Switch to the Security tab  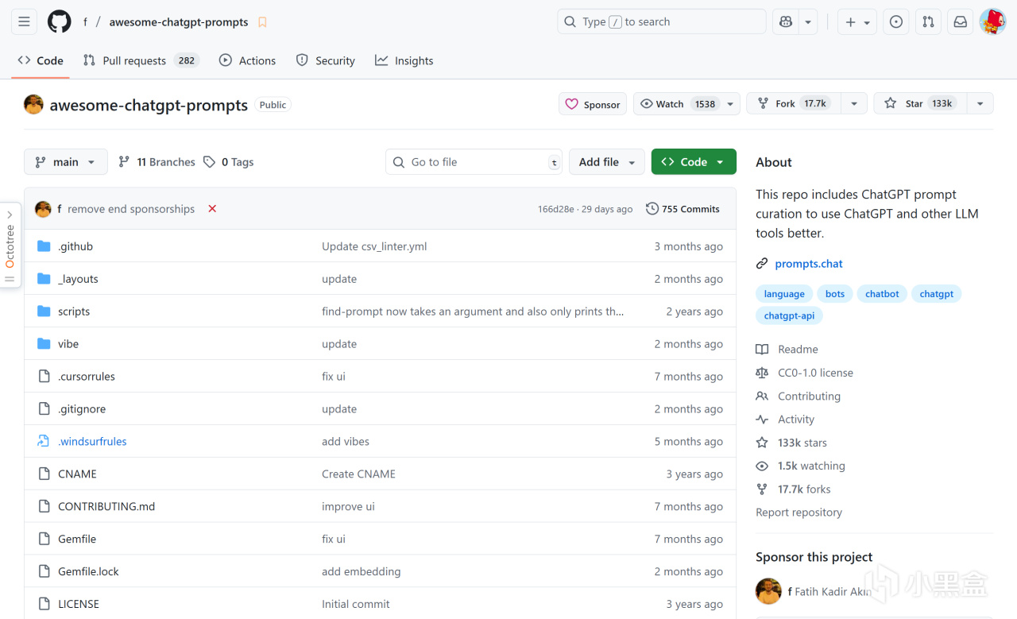pos(325,60)
